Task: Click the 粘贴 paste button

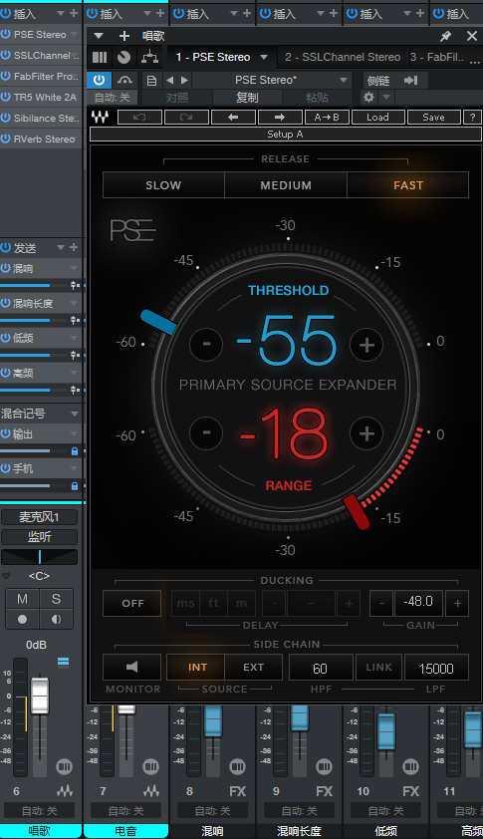Action: coord(317,98)
